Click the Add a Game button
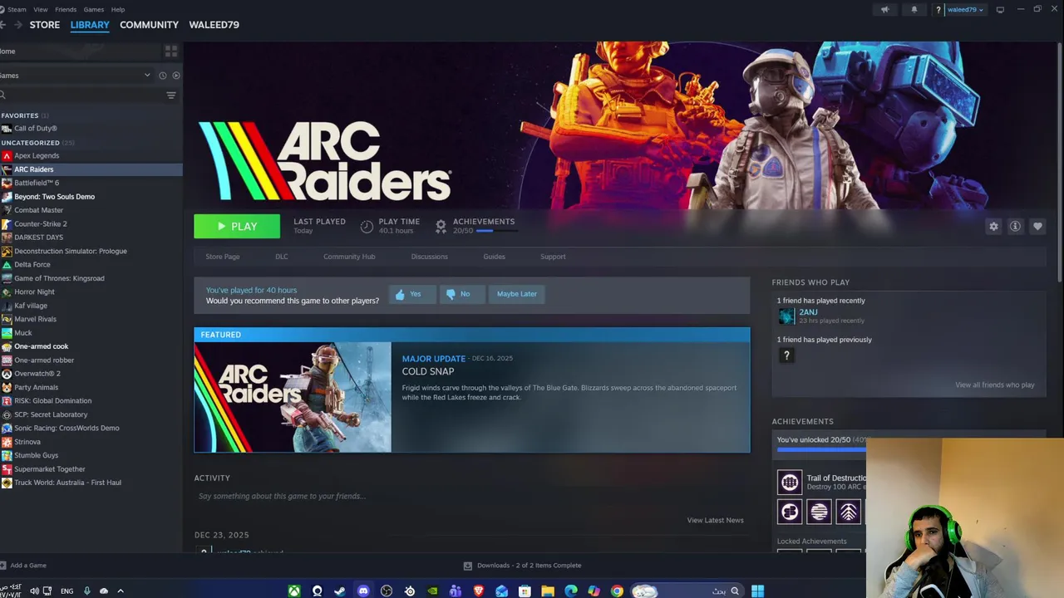The image size is (1064, 598). coord(23,566)
